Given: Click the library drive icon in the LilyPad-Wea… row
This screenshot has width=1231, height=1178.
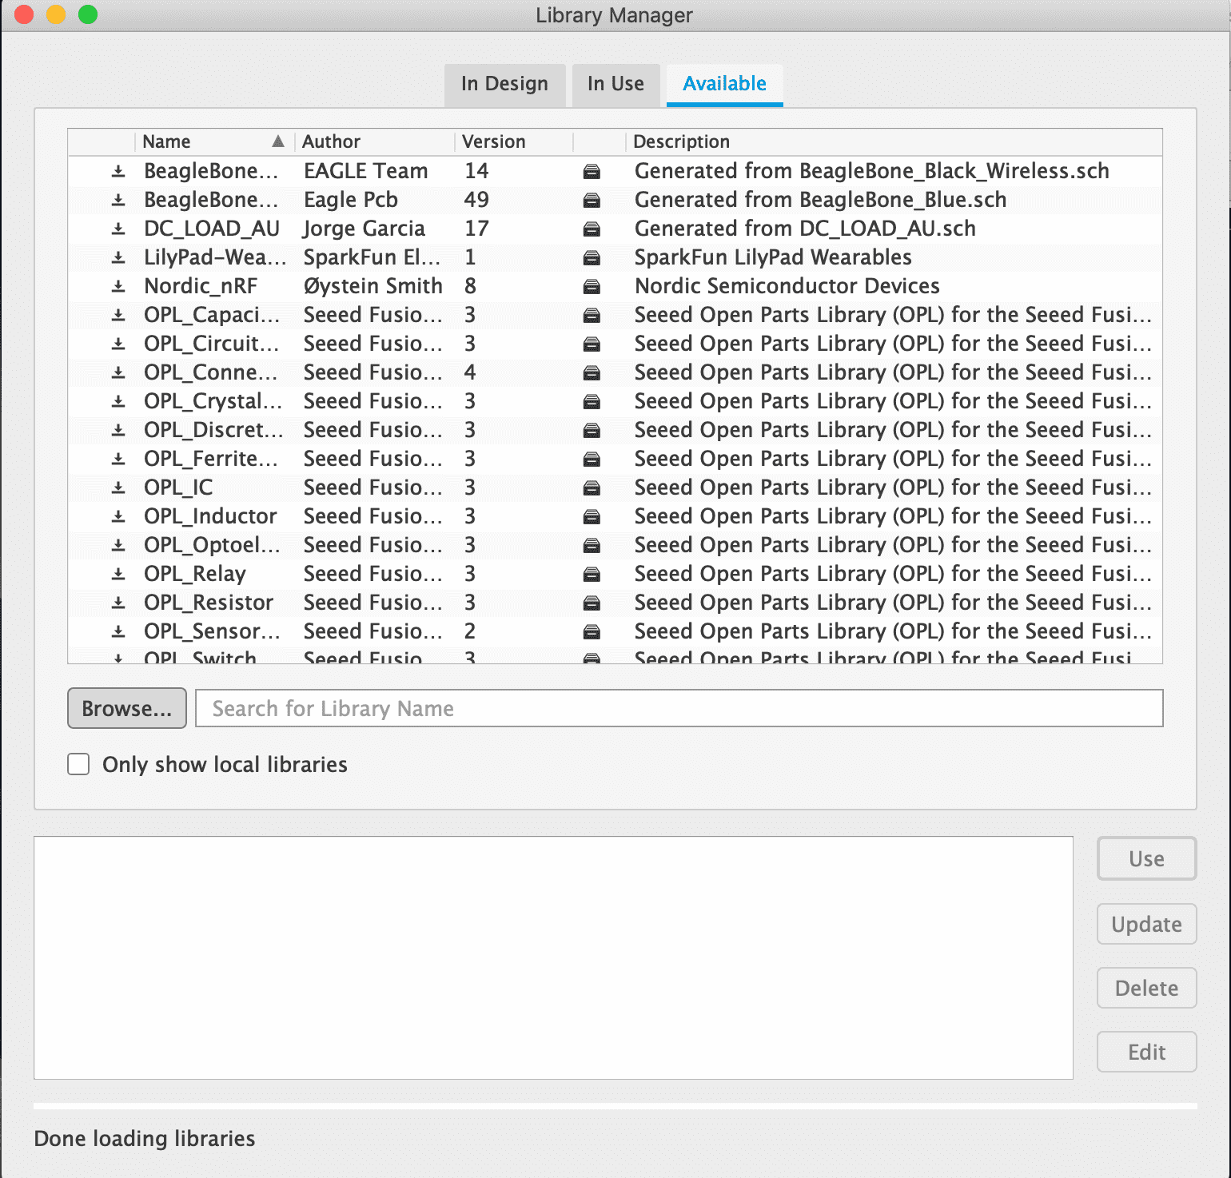Looking at the screenshot, I should click(592, 258).
